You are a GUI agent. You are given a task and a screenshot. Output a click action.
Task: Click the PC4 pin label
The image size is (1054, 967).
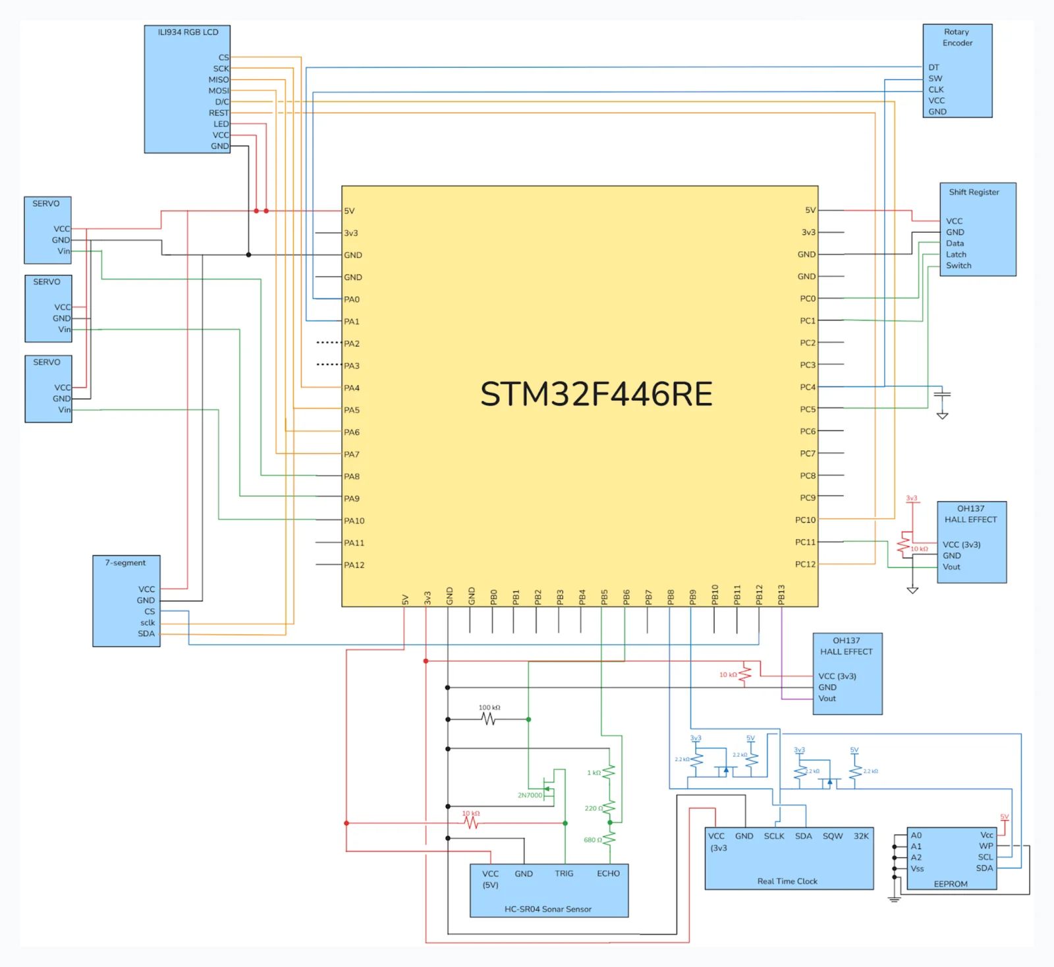click(x=808, y=387)
